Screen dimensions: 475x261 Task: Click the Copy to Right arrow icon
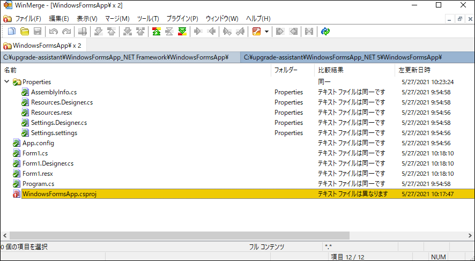[198, 31]
